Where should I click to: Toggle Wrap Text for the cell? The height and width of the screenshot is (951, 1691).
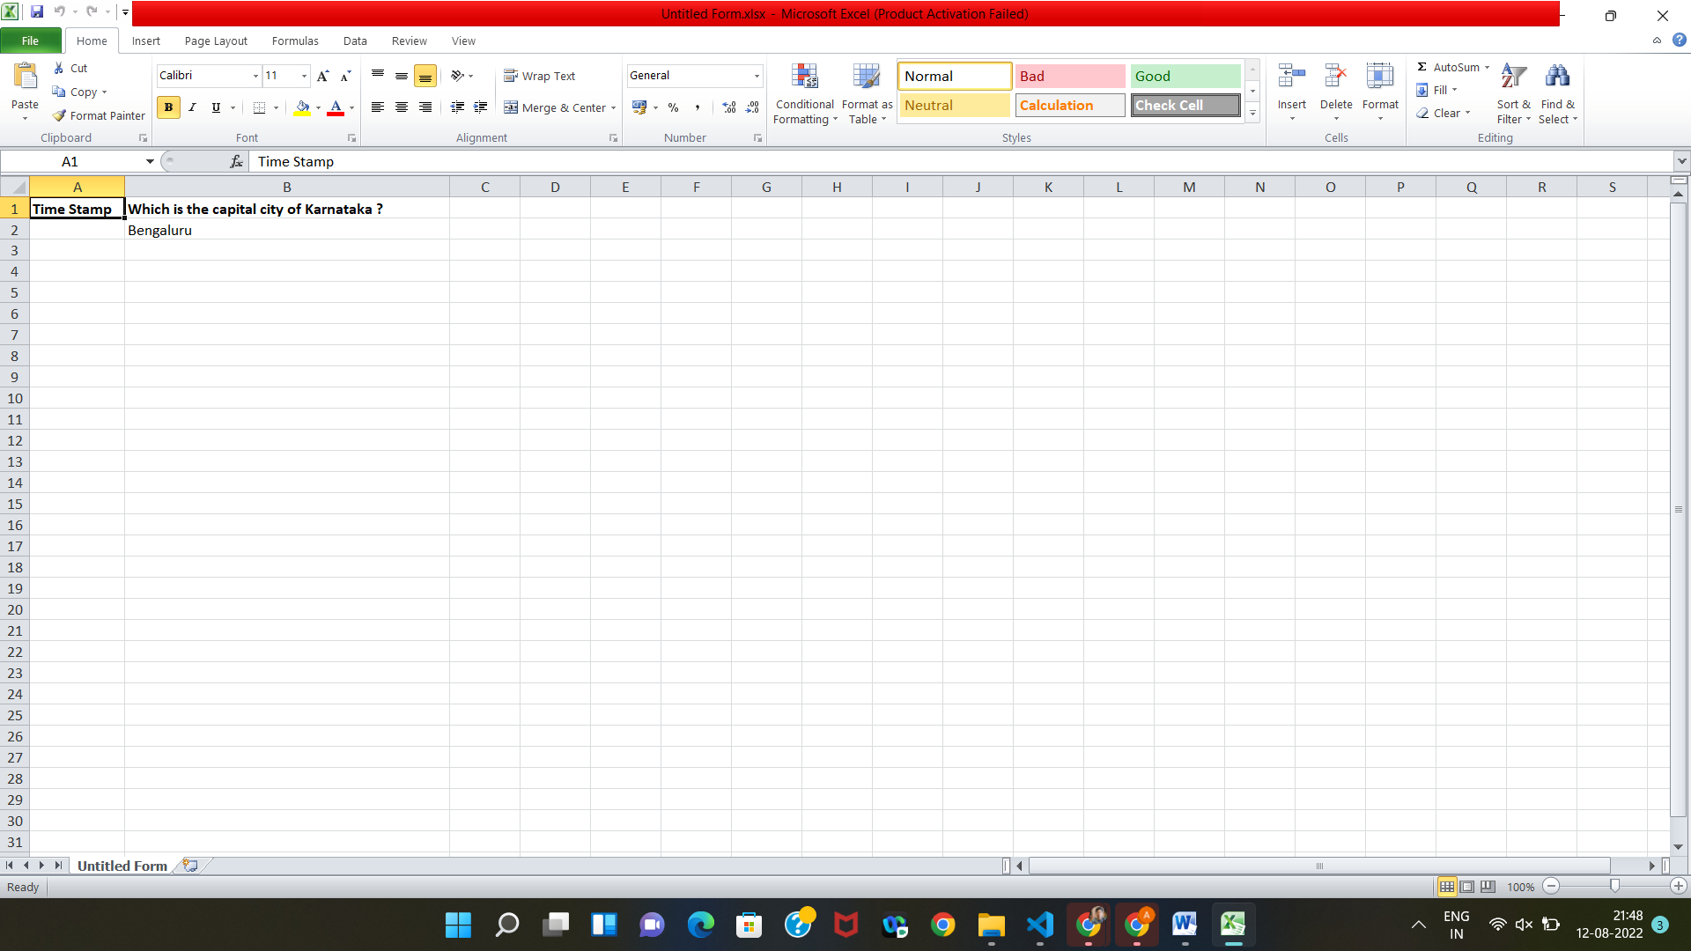(540, 76)
